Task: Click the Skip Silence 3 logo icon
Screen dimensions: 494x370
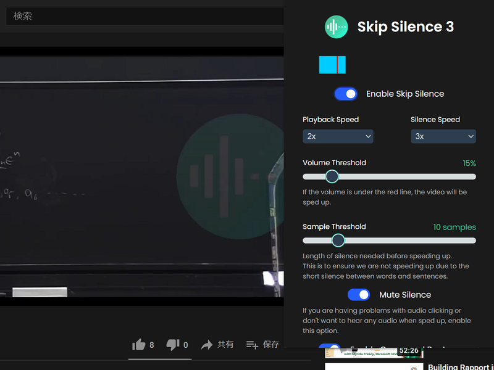Action: coord(336,27)
